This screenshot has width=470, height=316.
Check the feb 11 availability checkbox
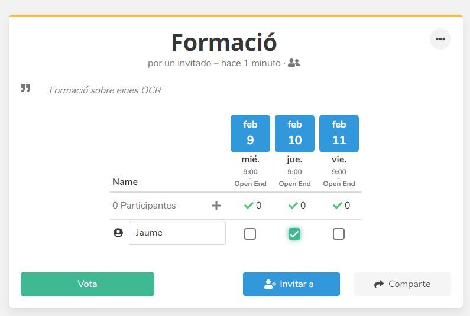[339, 234]
